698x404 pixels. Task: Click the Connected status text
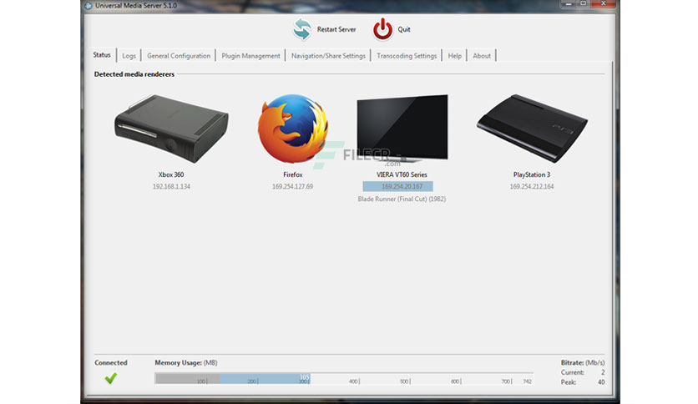(x=111, y=362)
